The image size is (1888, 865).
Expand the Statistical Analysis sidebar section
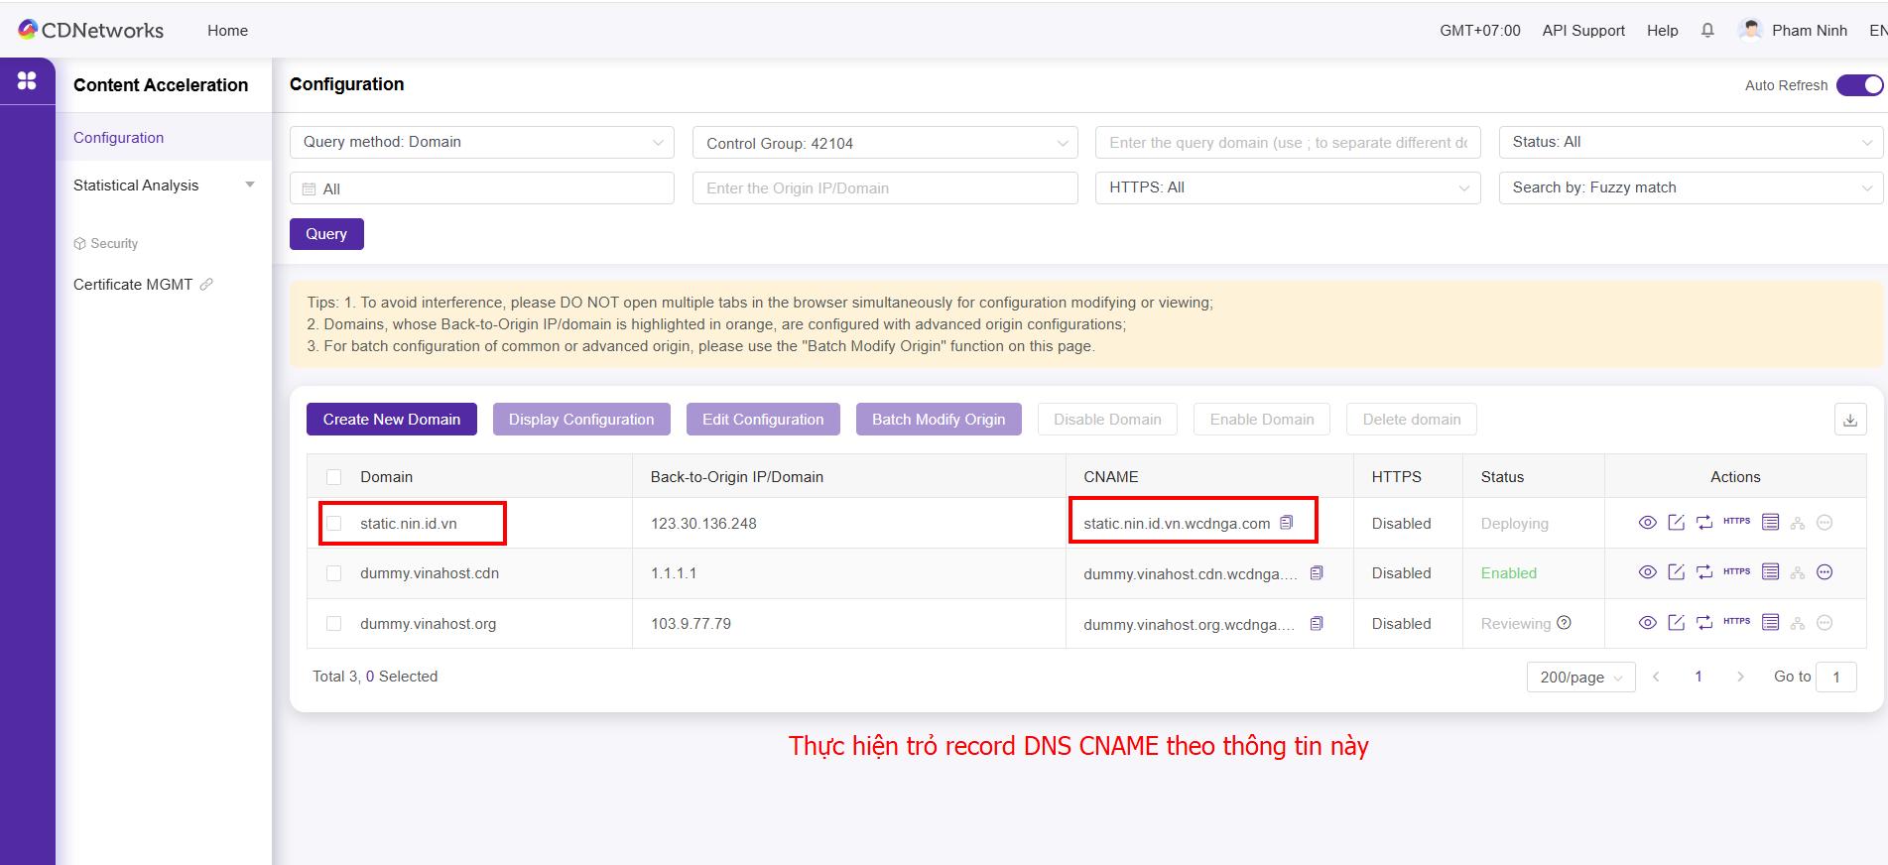164,185
